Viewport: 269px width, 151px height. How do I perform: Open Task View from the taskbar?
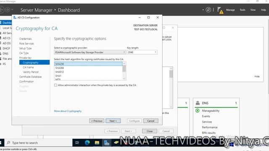77,143
